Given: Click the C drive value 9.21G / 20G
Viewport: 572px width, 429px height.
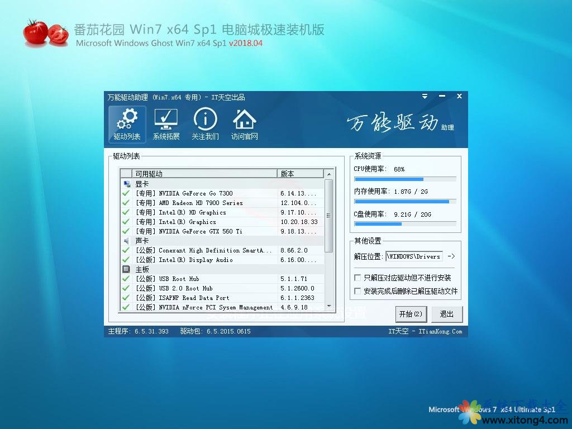Looking at the screenshot, I should pos(412,214).
